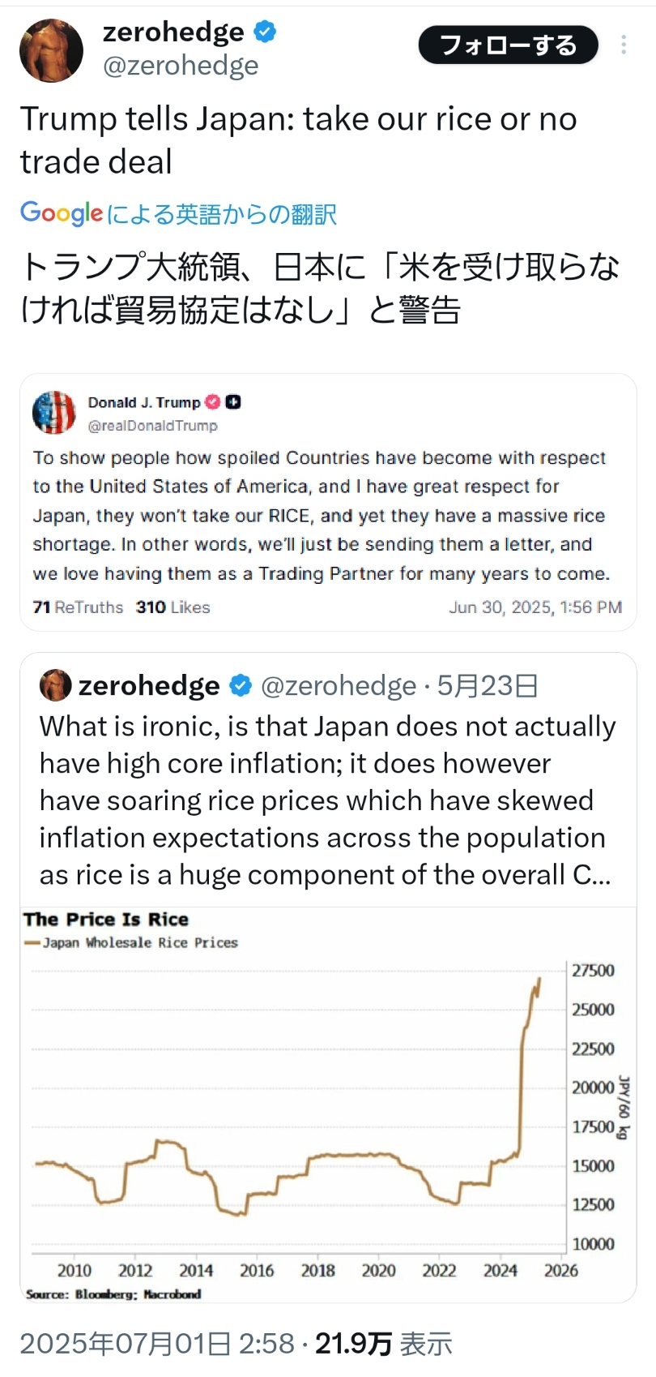
Task: Click Trump's red verified badge icon
Action: (213, 401)
